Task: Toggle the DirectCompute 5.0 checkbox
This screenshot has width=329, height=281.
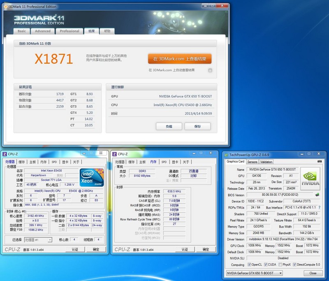Action: (294, 265)
